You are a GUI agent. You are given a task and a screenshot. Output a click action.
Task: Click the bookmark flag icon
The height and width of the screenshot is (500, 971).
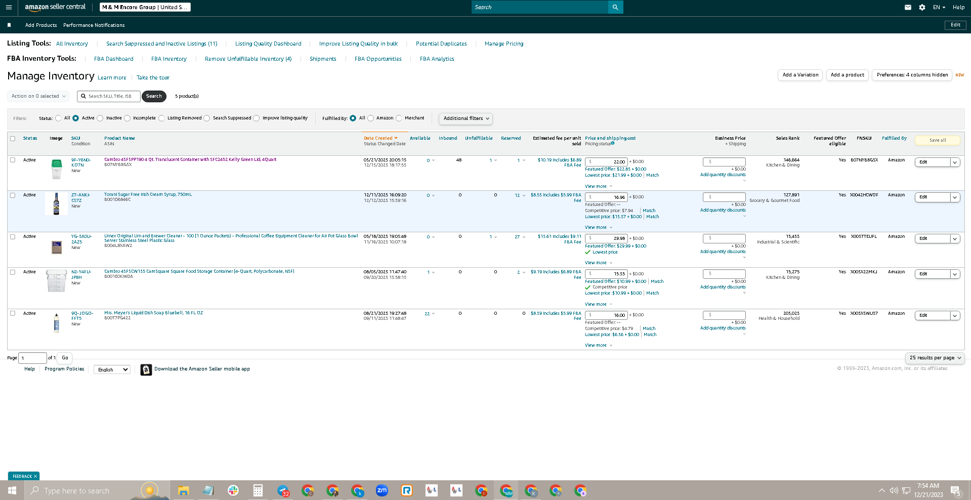pyautogui.click(x=9, y=25)
